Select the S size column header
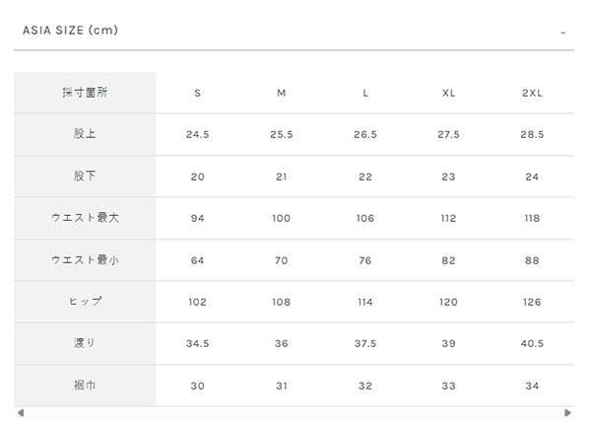Viewport: 591px width, 429px height. click(x=198, y=93)
